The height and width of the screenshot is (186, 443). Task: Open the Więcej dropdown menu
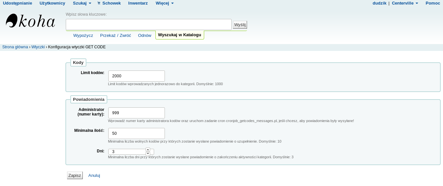165,3
